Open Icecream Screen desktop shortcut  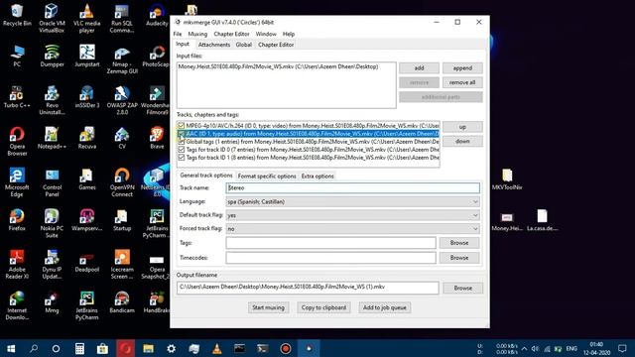(122, 264)
